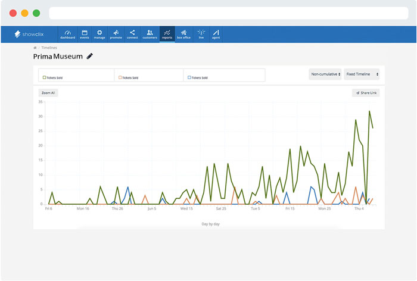Select the reports tab
The width and height of the screenshot is (417, 281).
click(x=167, y=34)
